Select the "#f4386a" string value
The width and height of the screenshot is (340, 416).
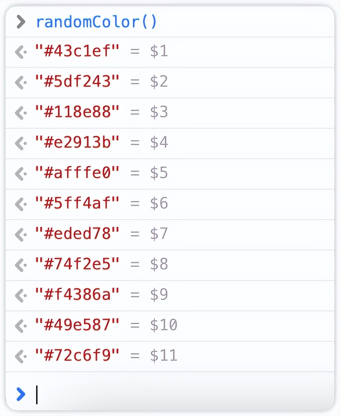(x=77, y=295)
